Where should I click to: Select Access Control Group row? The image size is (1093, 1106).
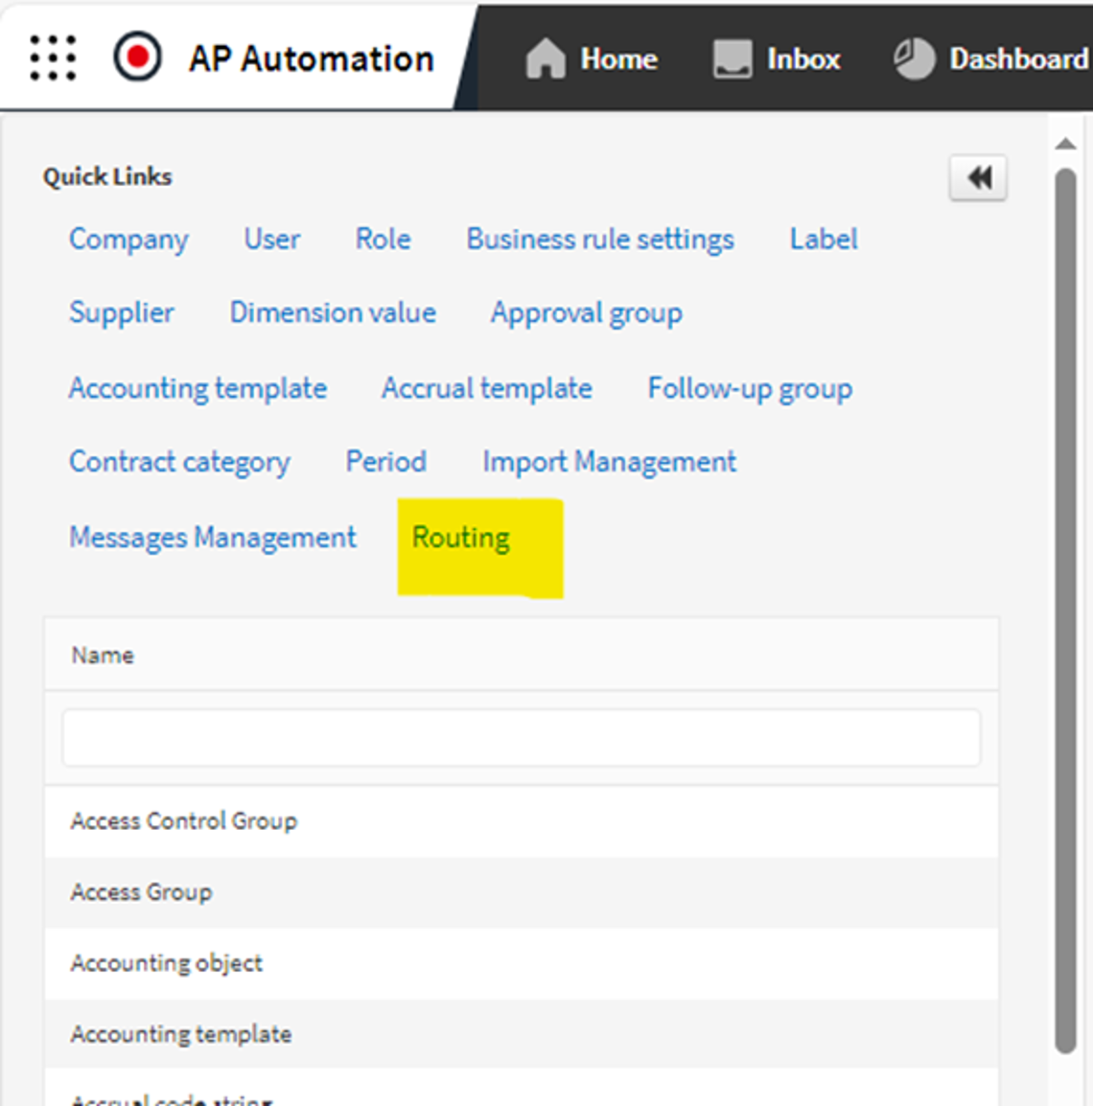184,821
